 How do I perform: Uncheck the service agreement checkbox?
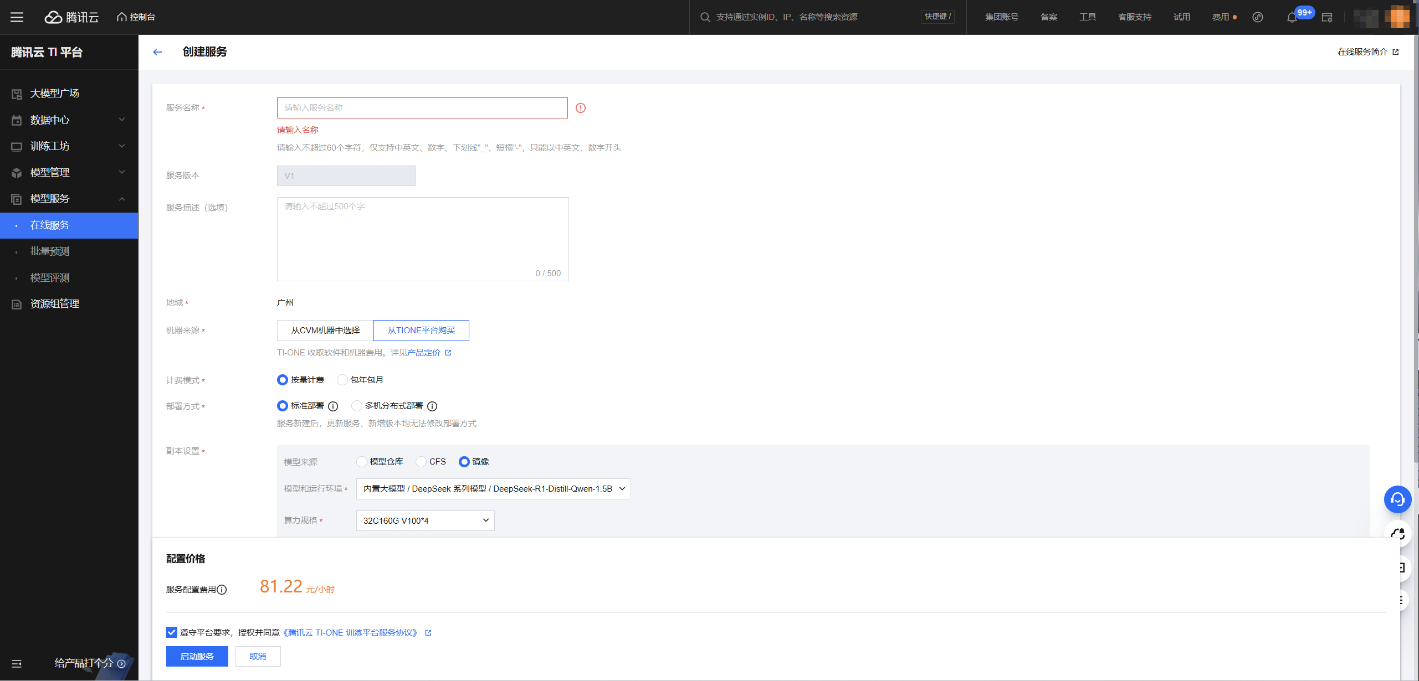coord(172,632)
